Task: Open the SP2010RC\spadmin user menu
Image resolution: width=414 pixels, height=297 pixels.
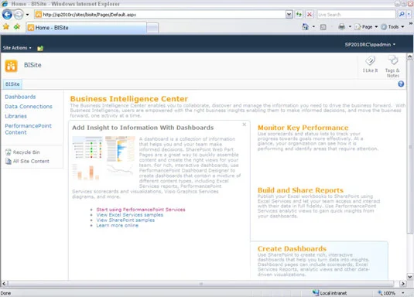Action: click(370, 44)
